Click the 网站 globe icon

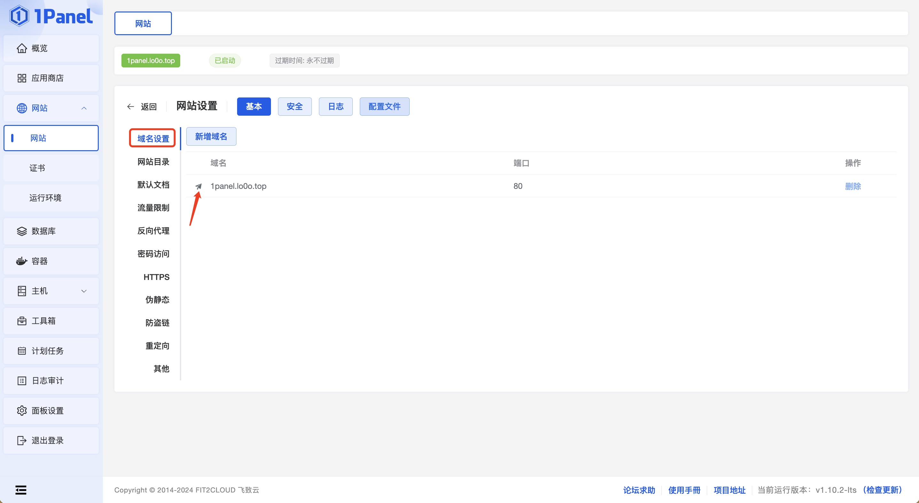[22, 108]
